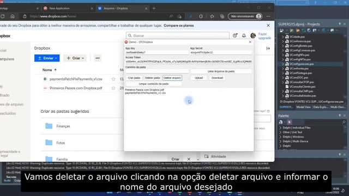Click the browser address bar URL

pyautogui.click(x=53, y=16)
